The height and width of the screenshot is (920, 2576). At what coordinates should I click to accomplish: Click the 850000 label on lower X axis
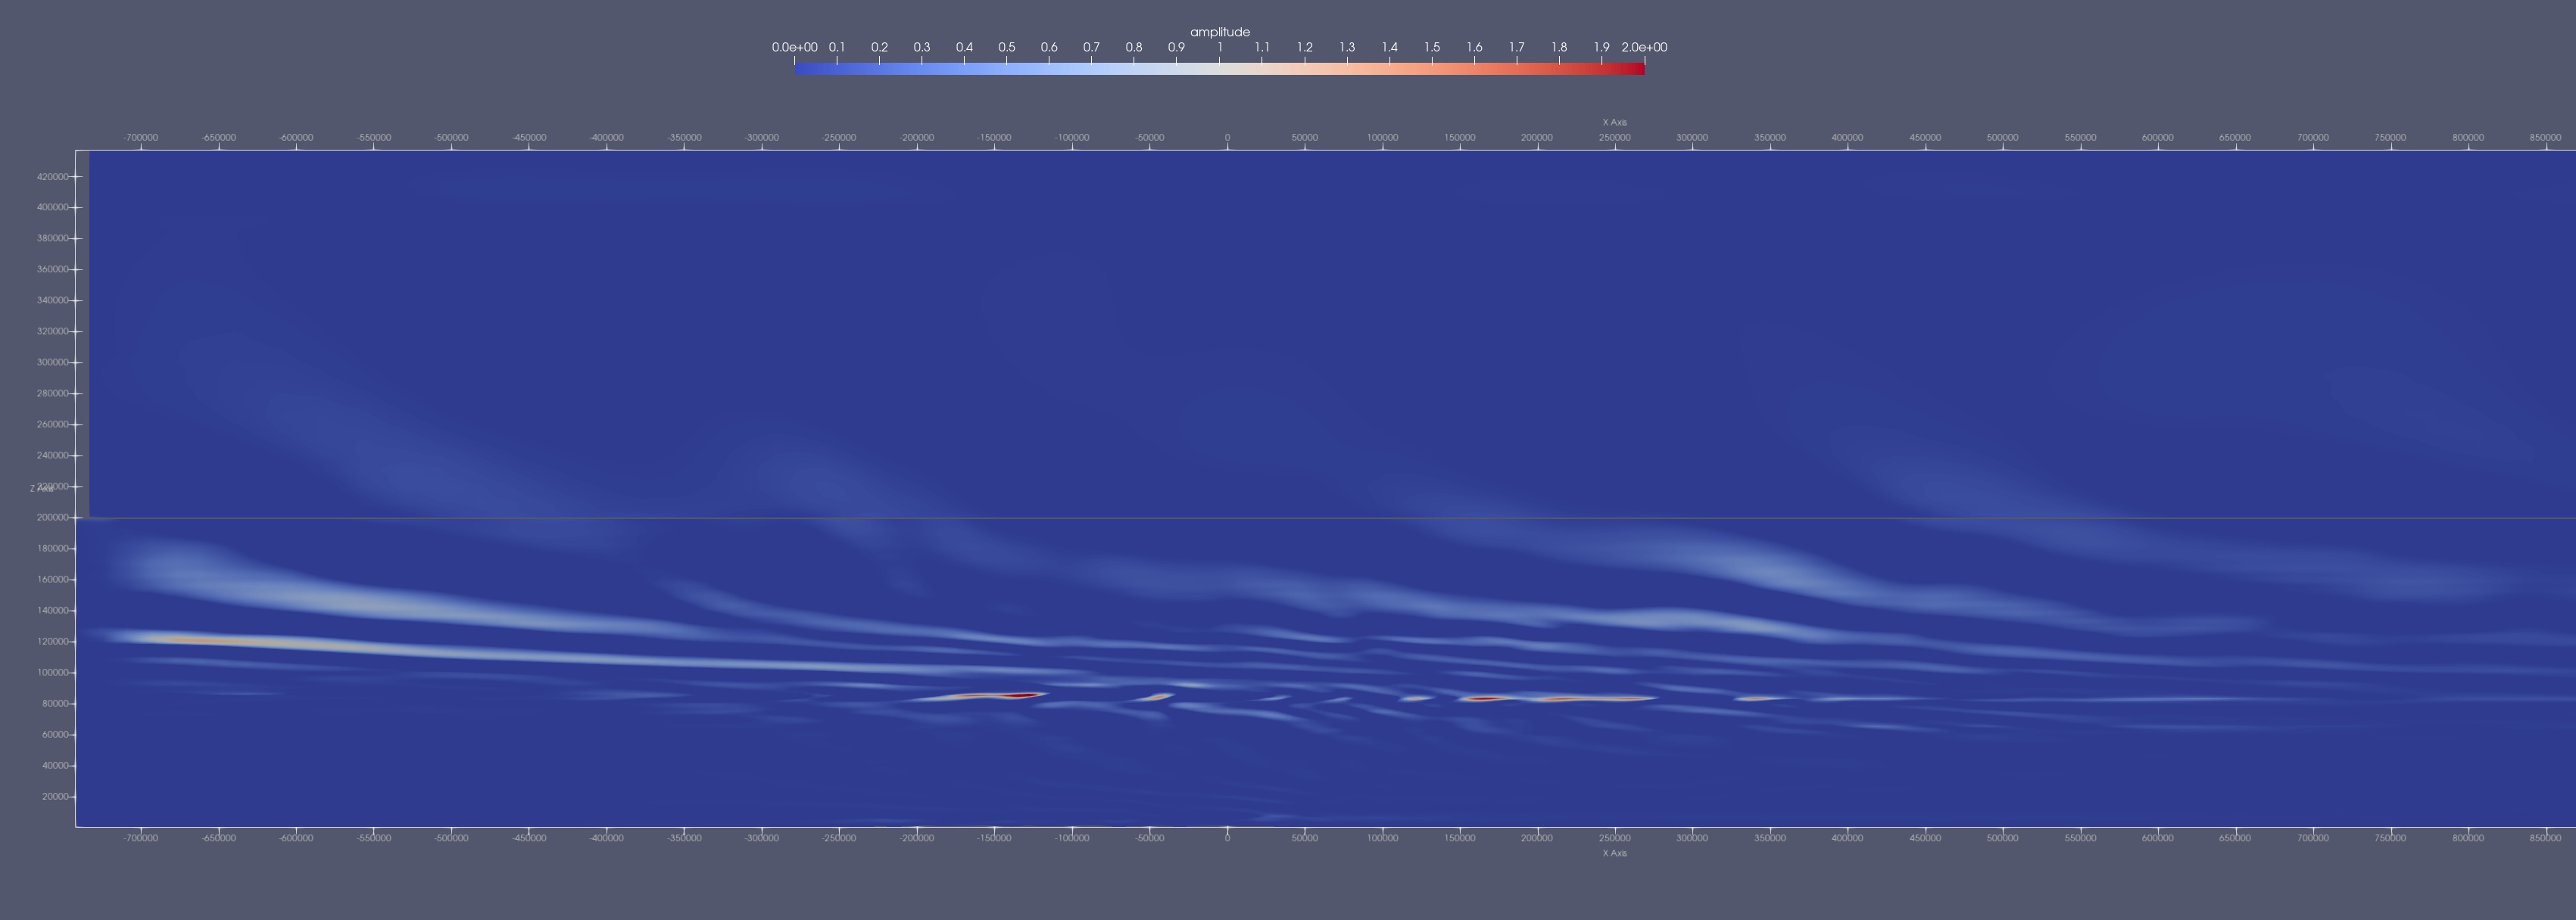tap(2545, 838)
